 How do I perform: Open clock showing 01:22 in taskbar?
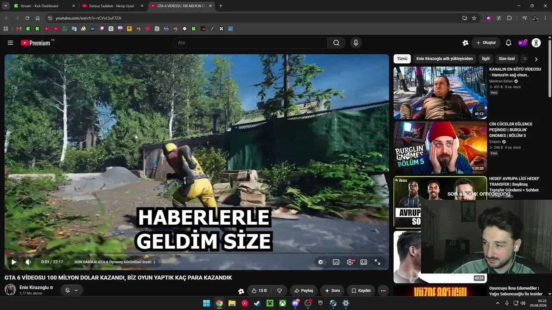pyautogui.click(x=538, y=303)
